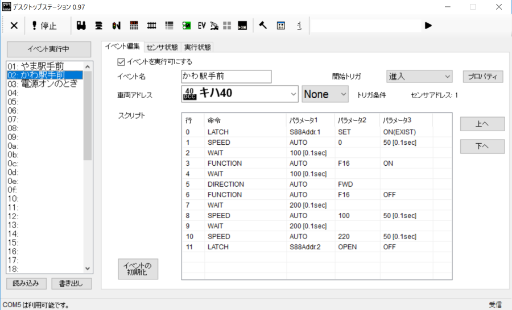Click the イベントの初期化 button
The height and width of the screenshot is (310, 512).
click(138, 270)
